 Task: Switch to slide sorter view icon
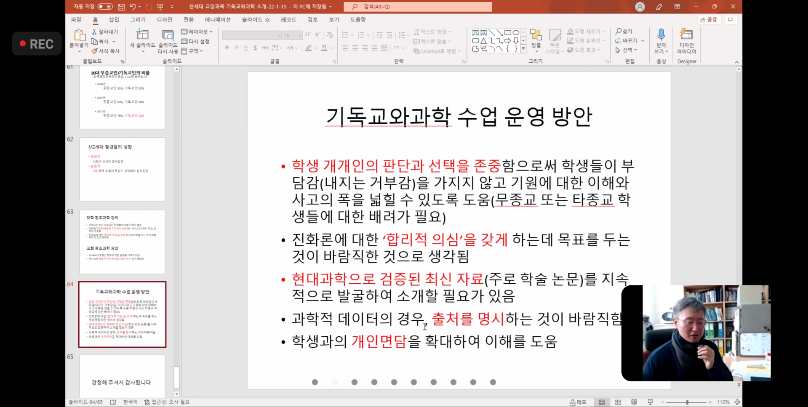(x=618, y=402)
